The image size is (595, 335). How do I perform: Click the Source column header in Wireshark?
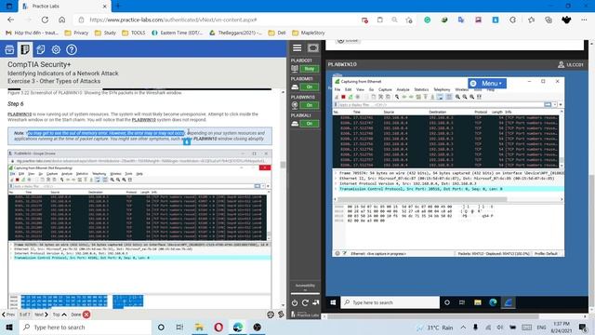[x=389, y=112]
